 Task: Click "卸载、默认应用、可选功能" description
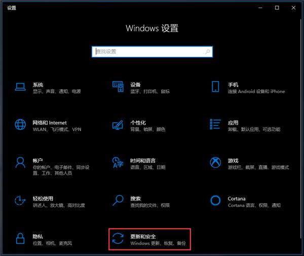pos(254,129)
